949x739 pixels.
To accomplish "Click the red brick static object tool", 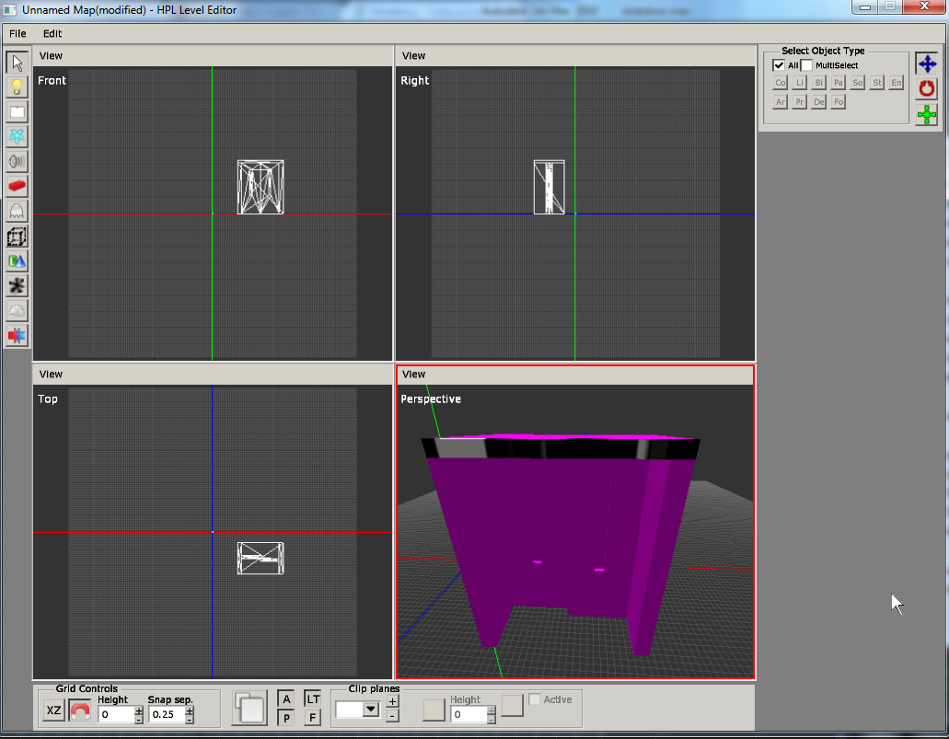I will click(x=17, y=186).
